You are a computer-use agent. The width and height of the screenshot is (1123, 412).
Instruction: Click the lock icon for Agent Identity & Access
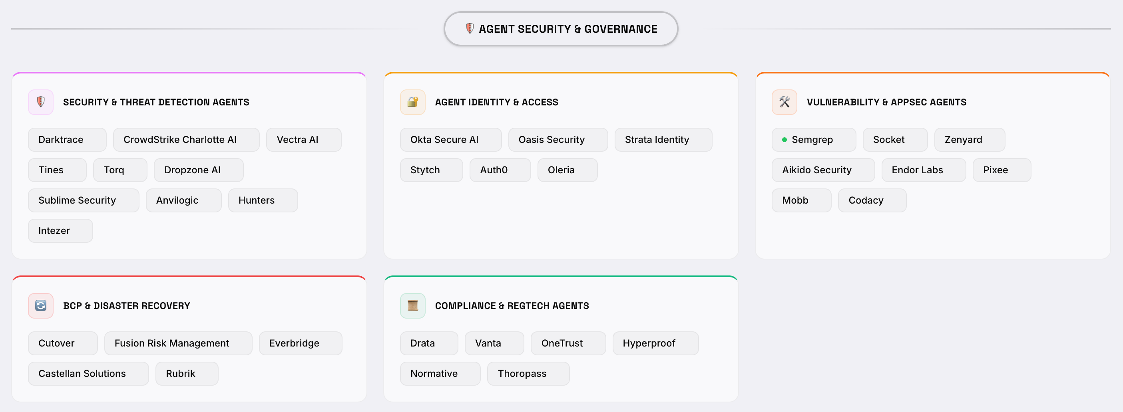point(413,102)
